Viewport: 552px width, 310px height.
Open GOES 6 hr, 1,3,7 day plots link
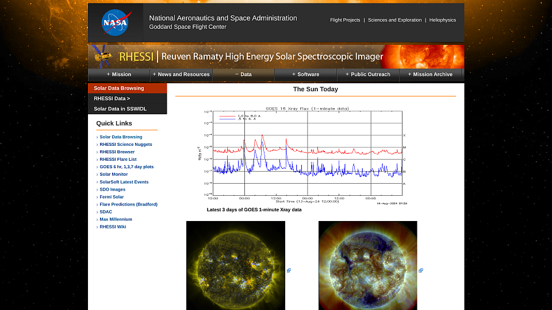[126, 167]
